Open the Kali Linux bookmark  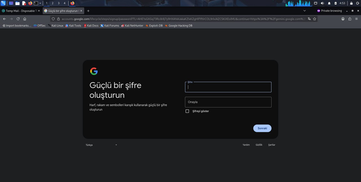[x=56, y=25]
